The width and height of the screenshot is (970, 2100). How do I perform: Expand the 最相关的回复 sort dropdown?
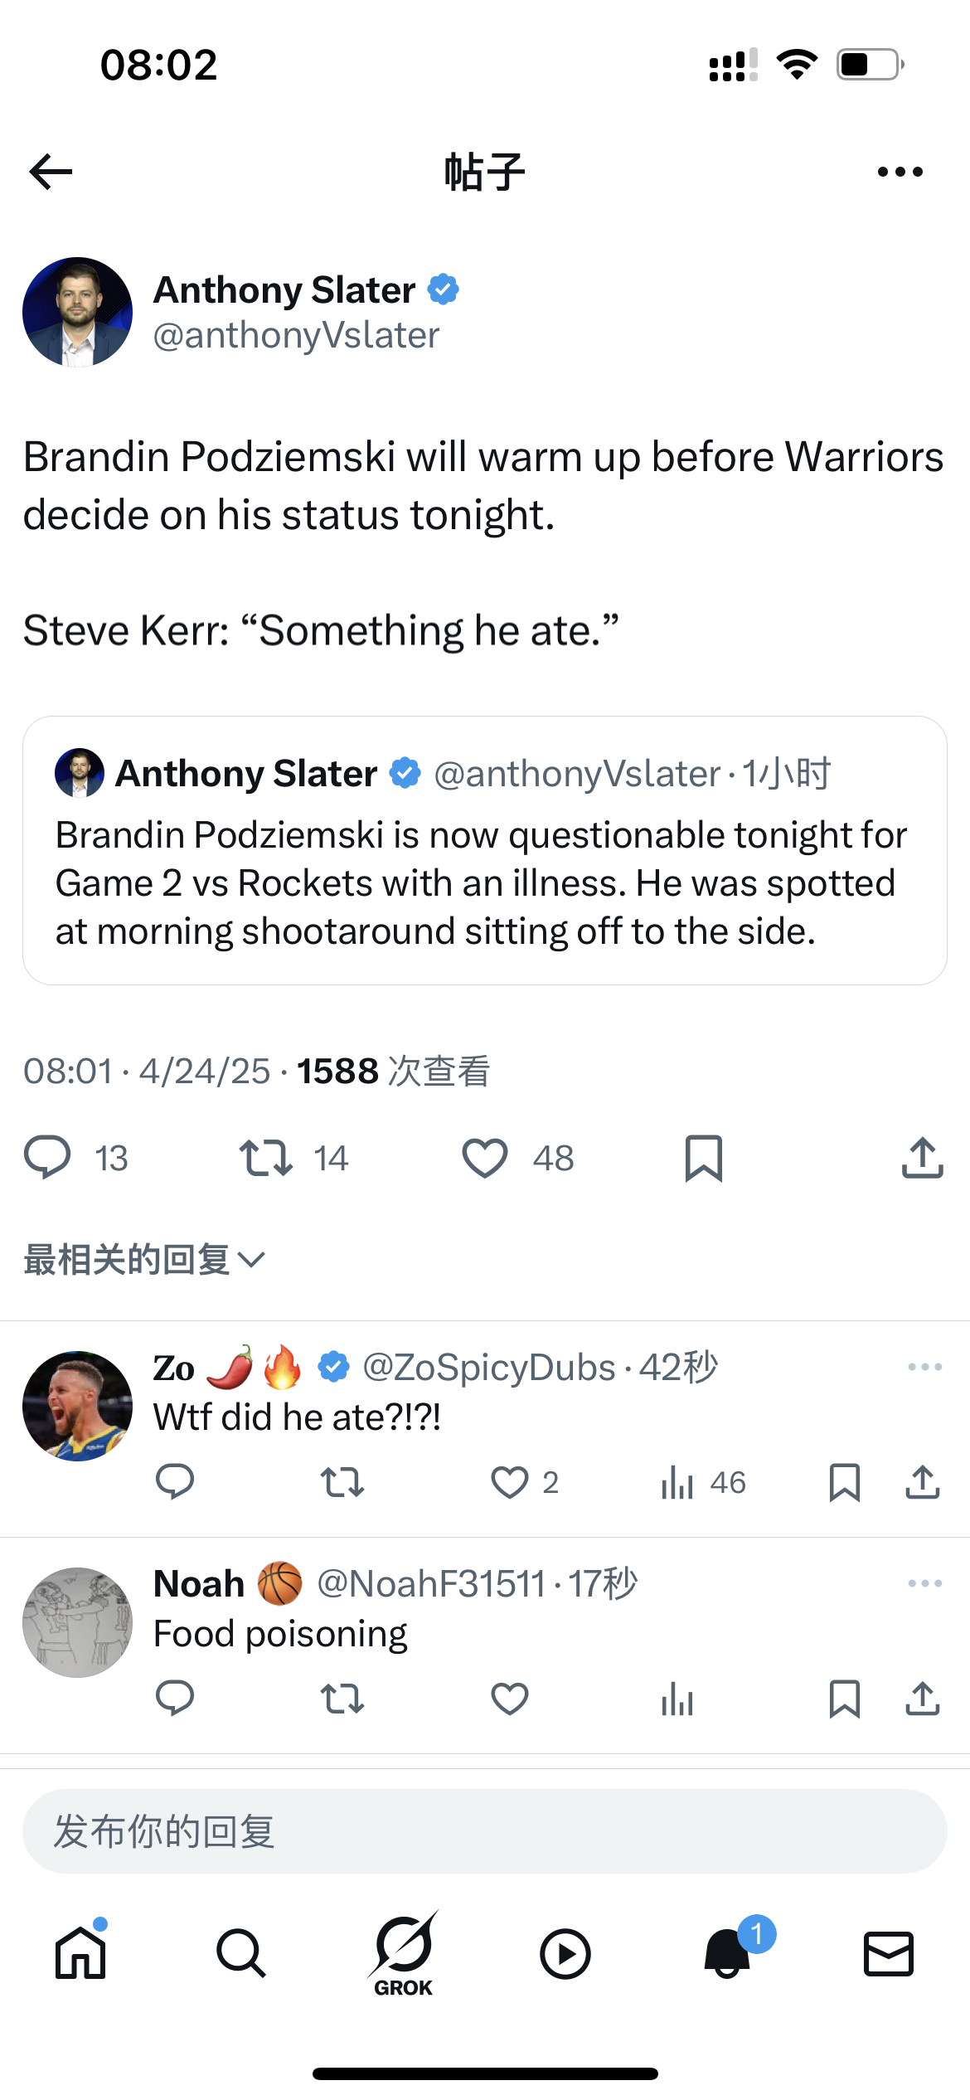(144, 1260)
